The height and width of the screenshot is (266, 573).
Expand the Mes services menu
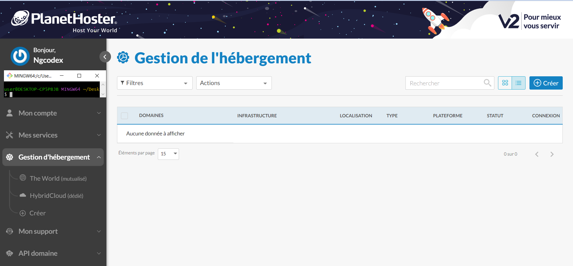click(53, 135)
